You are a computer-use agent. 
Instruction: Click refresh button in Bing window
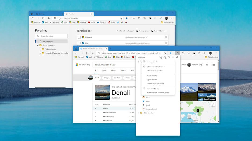tap(87, 53)
